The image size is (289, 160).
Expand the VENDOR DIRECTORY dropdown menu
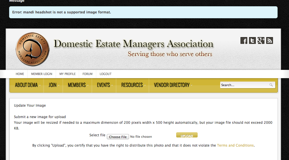[173, 85]
